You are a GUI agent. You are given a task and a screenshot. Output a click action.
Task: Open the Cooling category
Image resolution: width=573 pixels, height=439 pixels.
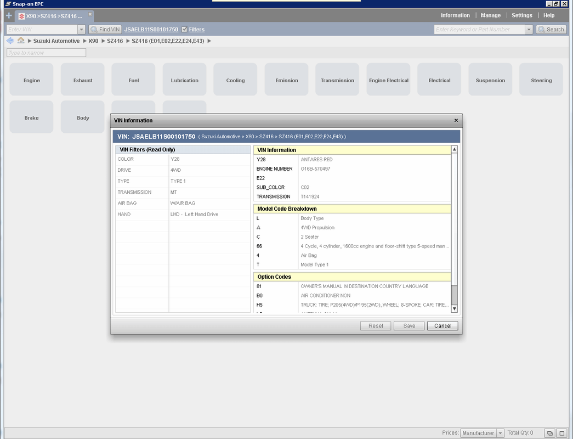tap(235, 80)
